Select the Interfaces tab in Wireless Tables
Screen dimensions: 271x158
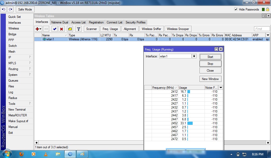click(42, 22)
